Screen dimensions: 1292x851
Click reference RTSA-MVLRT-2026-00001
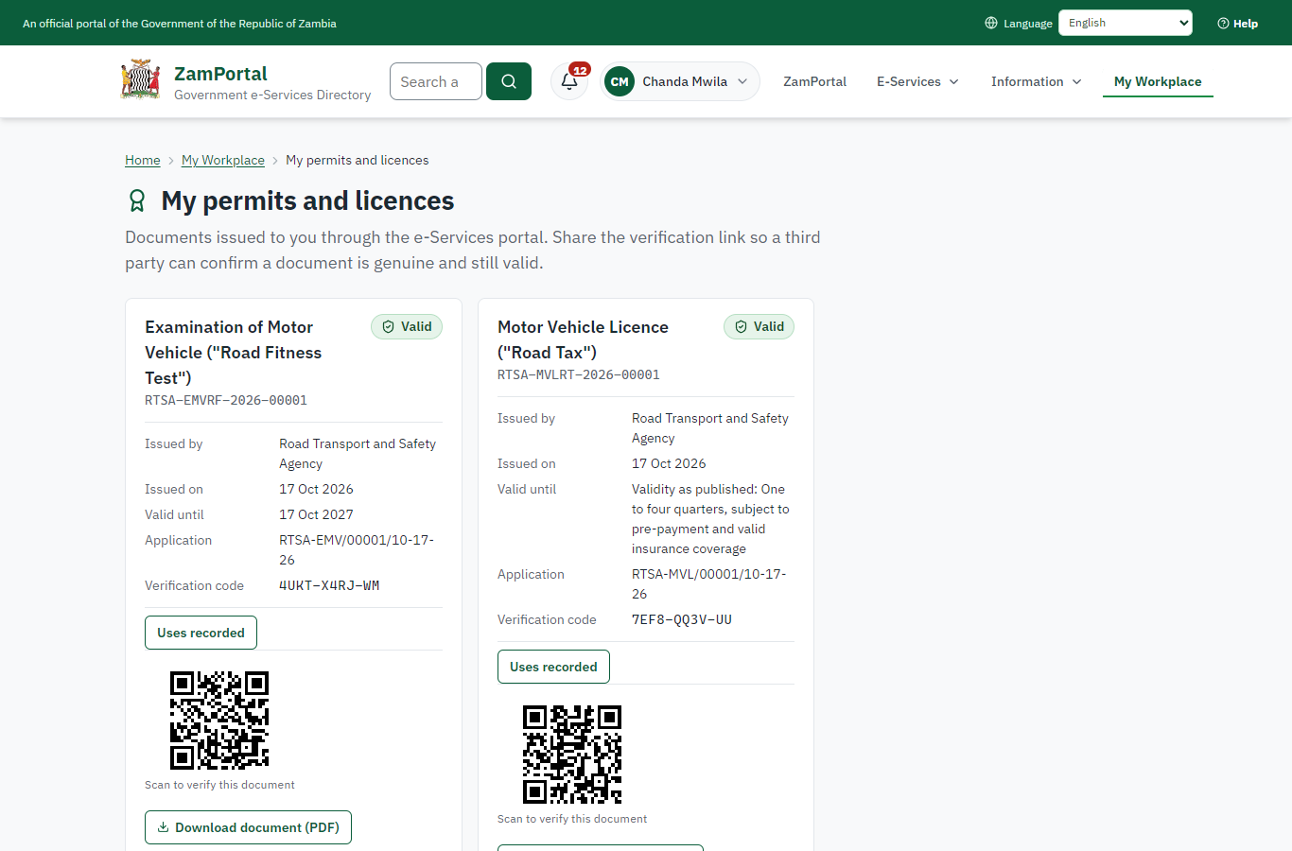[579, 374]
